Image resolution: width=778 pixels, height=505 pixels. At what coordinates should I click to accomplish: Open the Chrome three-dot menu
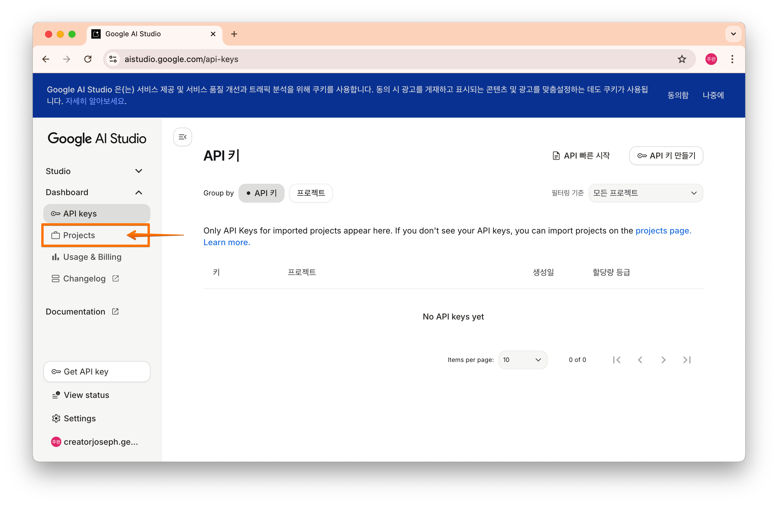pos(732,59)
